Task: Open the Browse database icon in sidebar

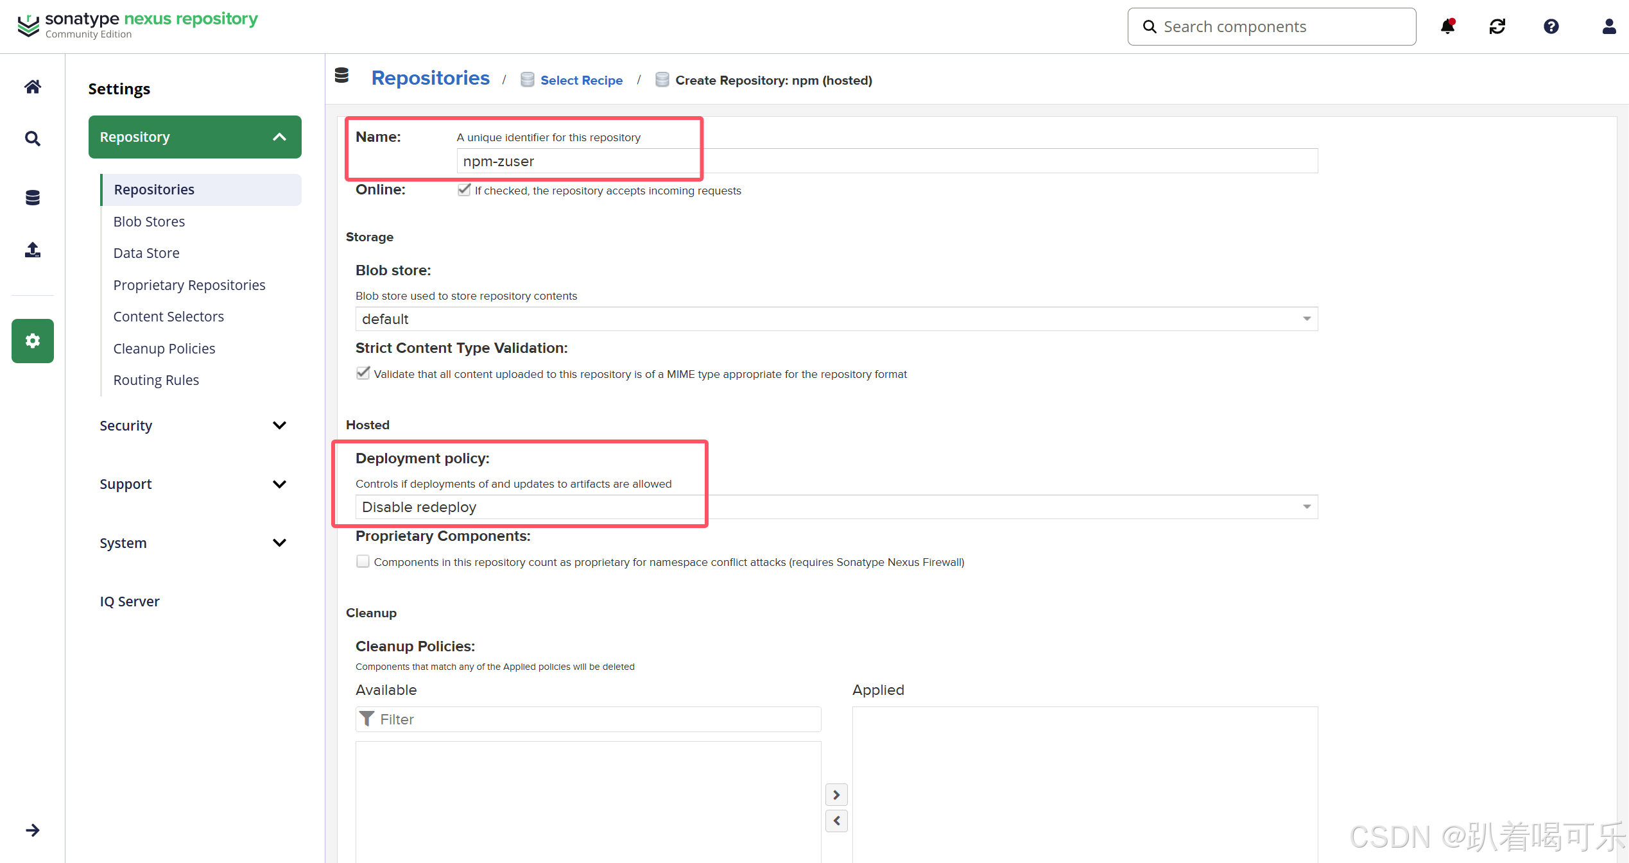Action: (33, 198)
